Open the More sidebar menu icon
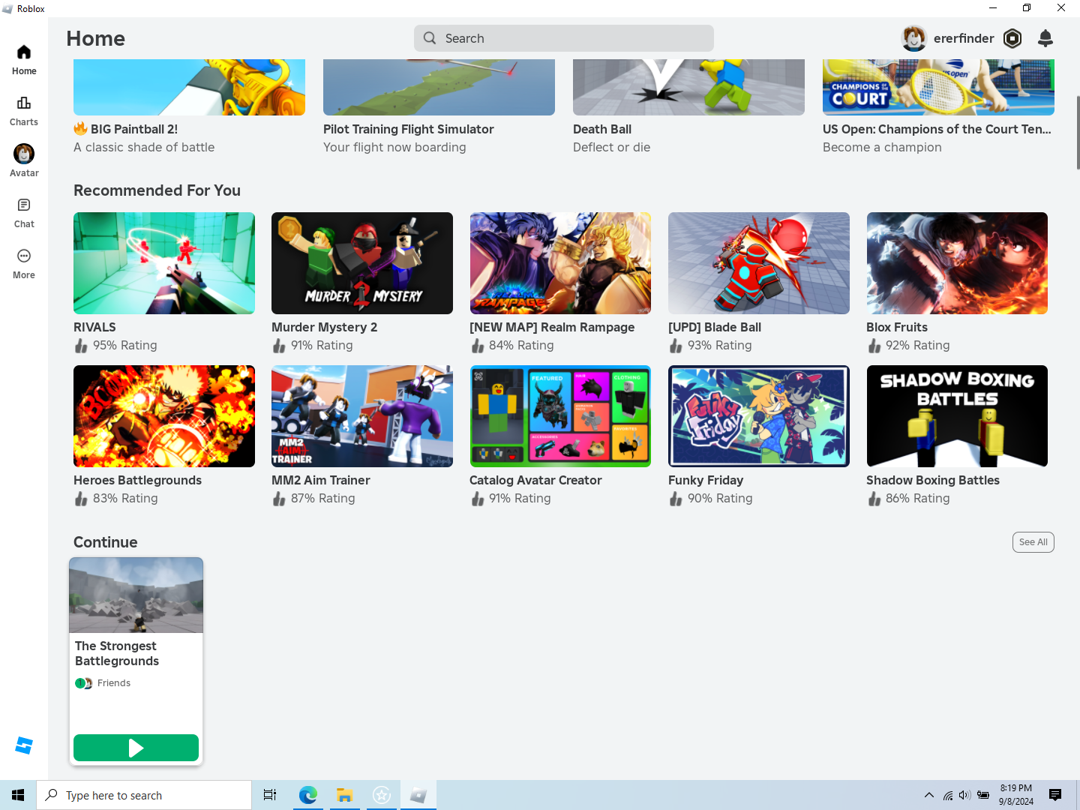1080x810 pixels. pyautogui.click(x=24, y=256)
